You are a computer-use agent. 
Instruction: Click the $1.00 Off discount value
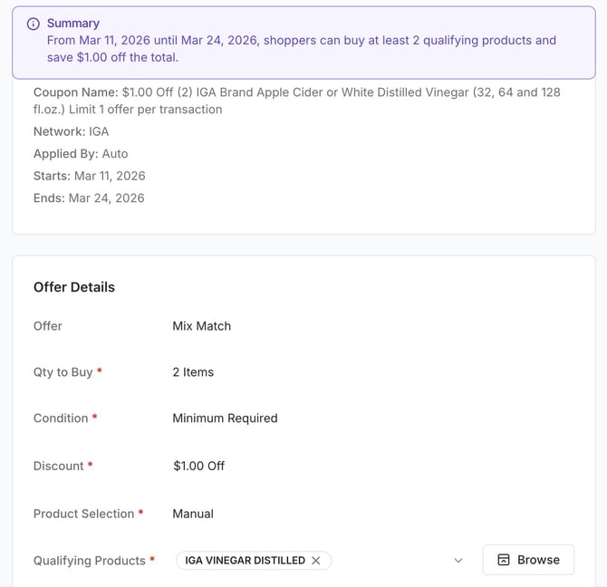[198, 466]
